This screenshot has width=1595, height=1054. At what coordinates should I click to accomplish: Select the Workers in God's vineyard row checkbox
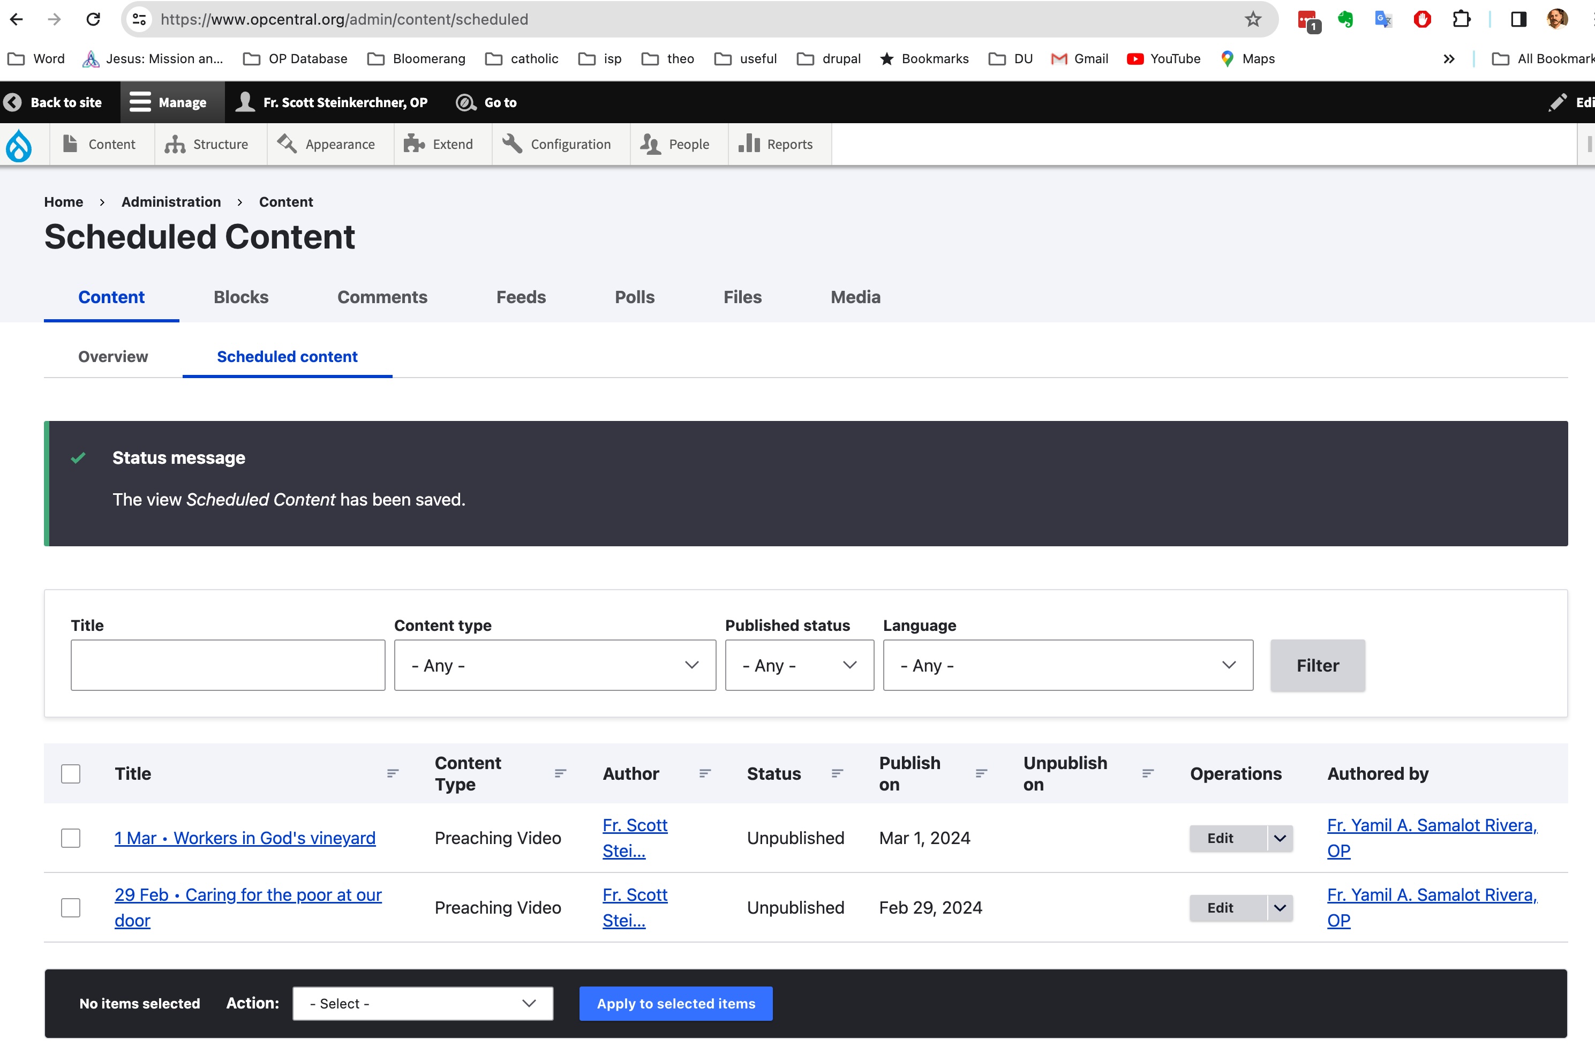(71, 838)
